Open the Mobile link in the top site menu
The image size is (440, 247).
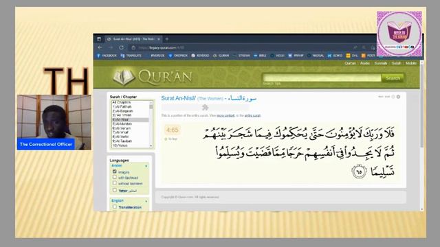pyautogui.click(x=411, y=63)
